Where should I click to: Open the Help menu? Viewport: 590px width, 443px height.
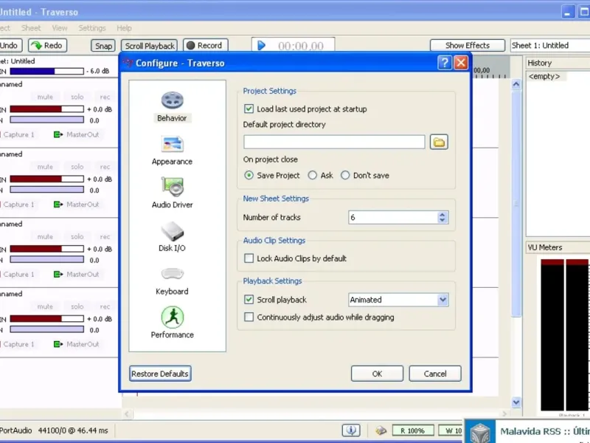(x=124, y=28)
